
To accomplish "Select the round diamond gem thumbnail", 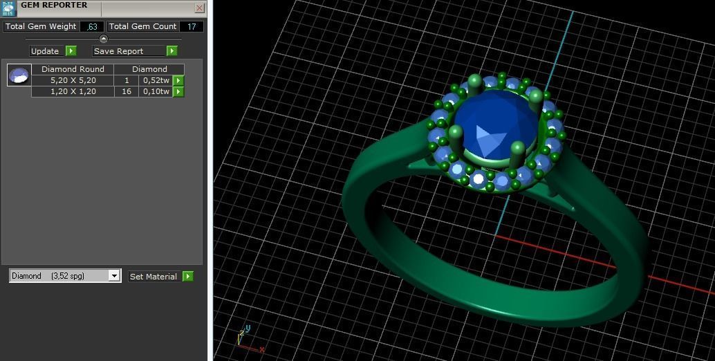I will (x=19, y=75).
